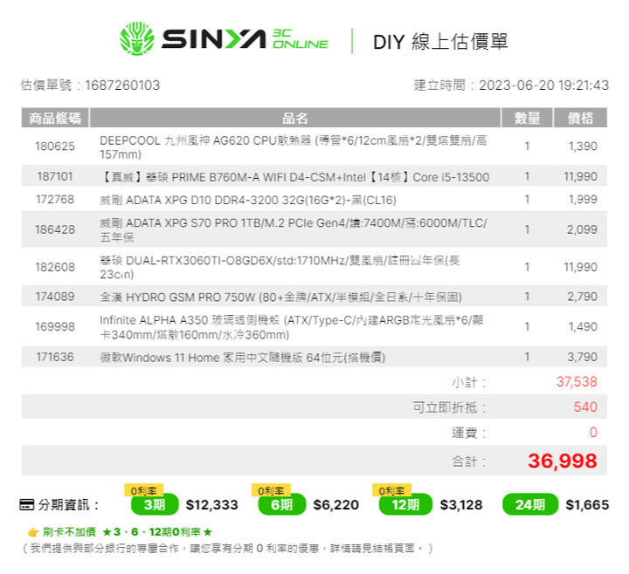
Task: Click barcode 187101
Action: pos(55,176)
